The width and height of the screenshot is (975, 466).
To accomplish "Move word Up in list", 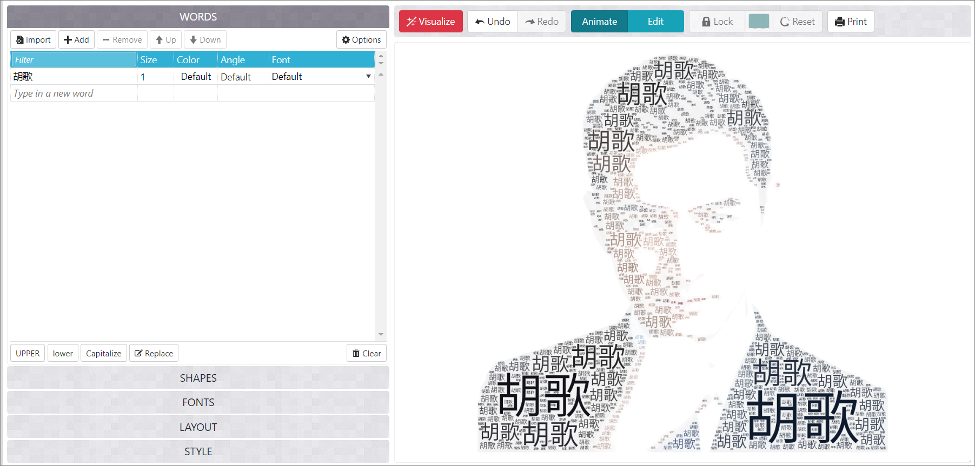I will [x=166, y=40].
